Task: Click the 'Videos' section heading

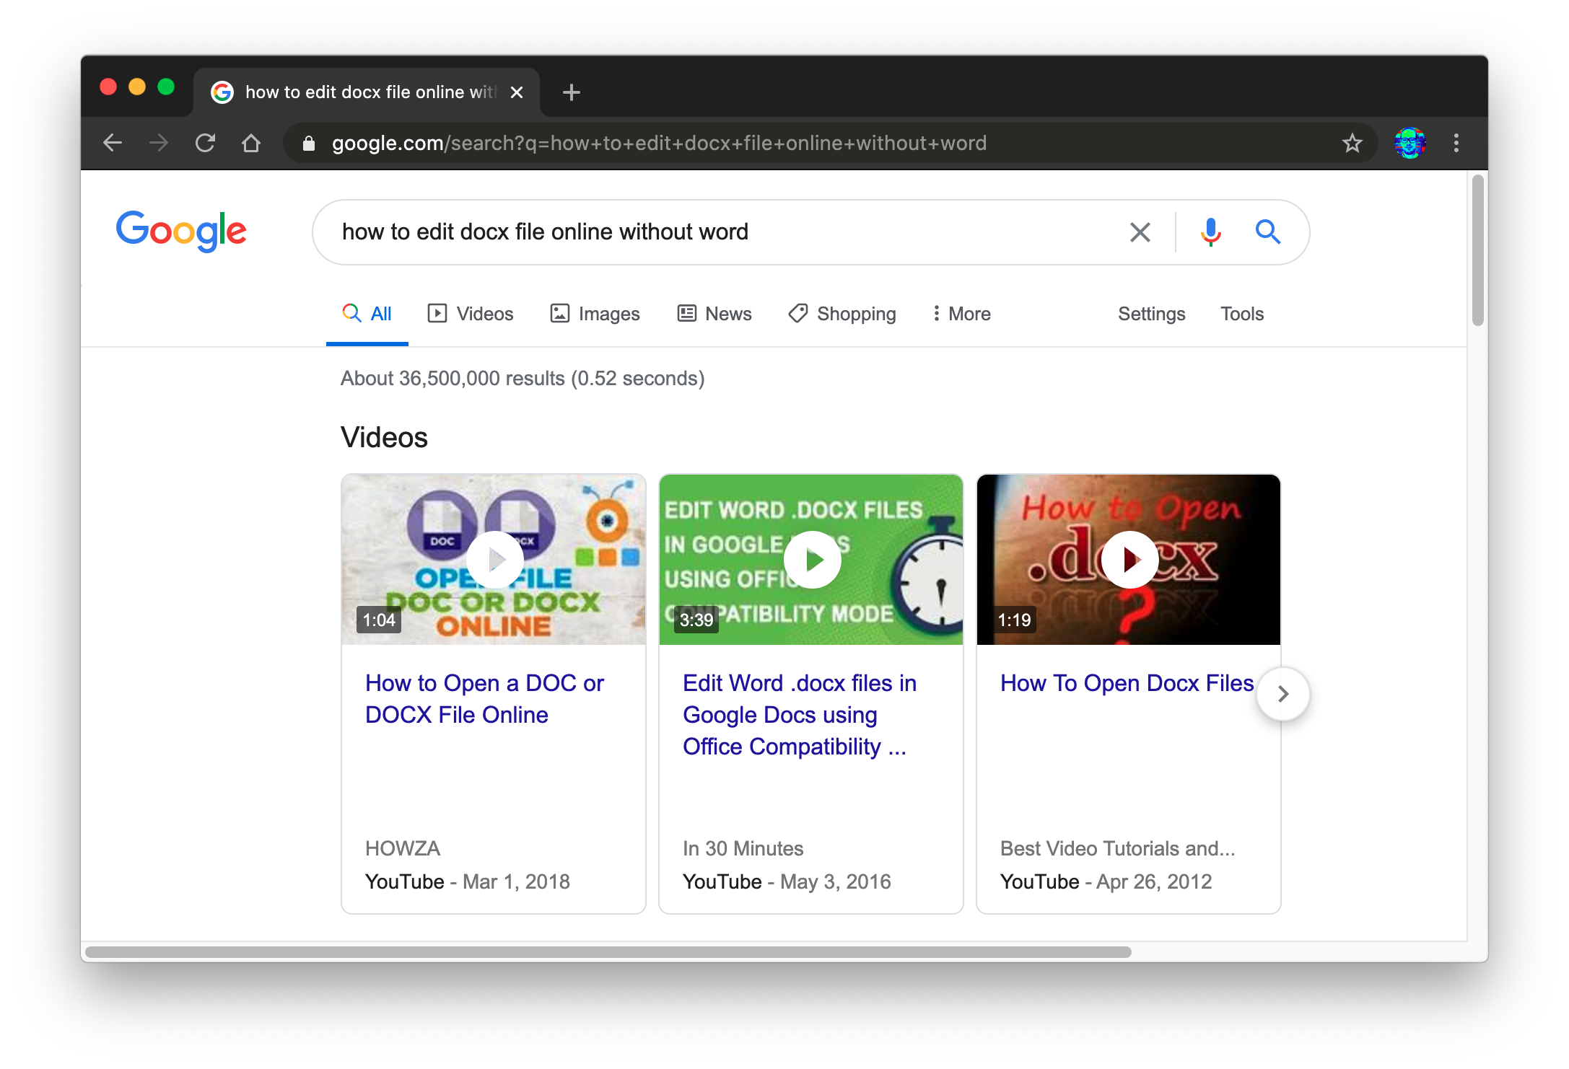Action: (384, 438)
